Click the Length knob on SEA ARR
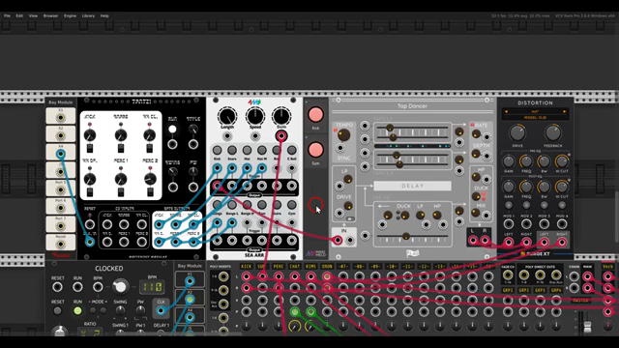The height and width of the screenshot is (348, 619). [227, 116]
